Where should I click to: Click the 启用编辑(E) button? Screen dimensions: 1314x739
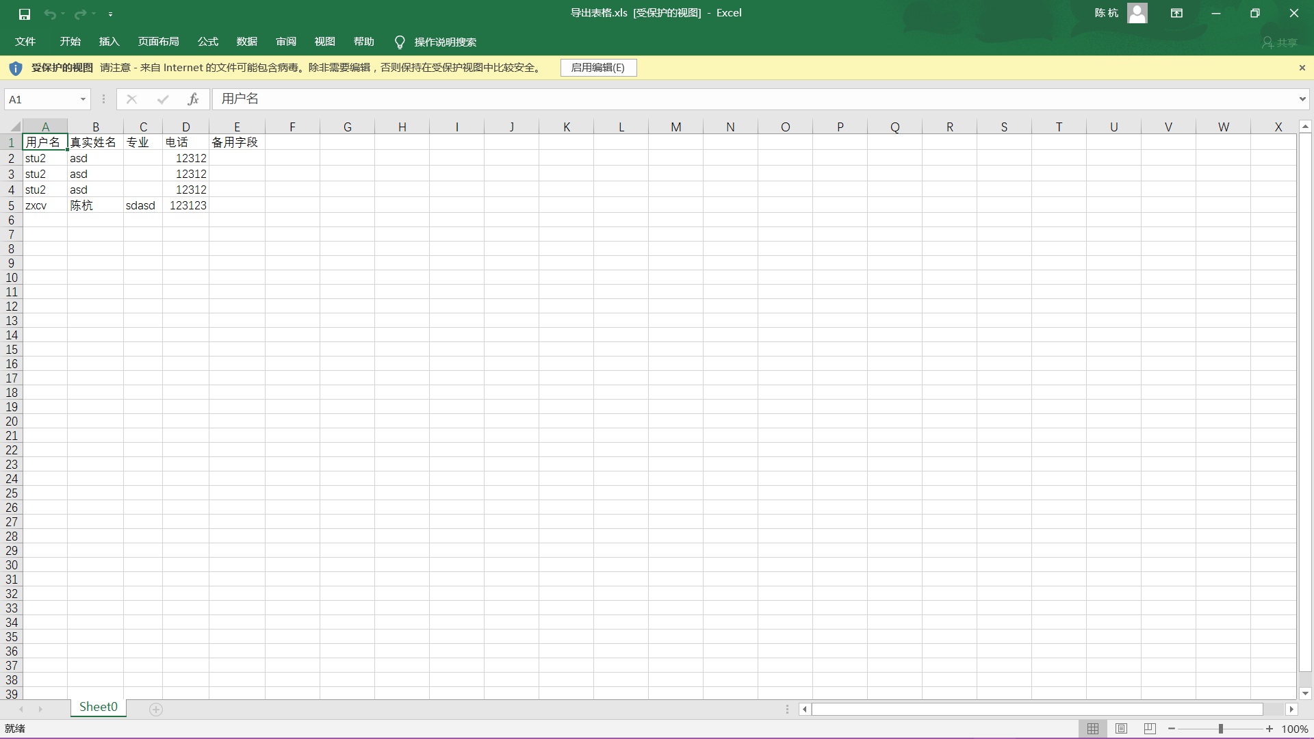598,68
